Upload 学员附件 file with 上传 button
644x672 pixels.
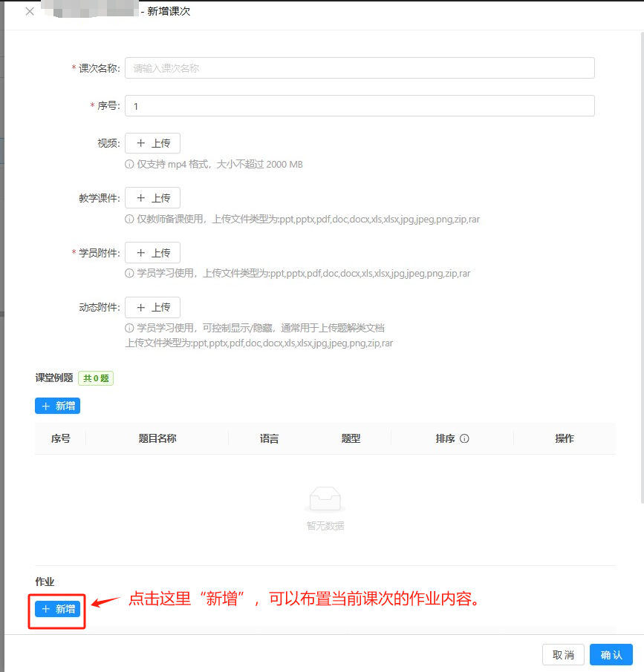coord(152,253)
